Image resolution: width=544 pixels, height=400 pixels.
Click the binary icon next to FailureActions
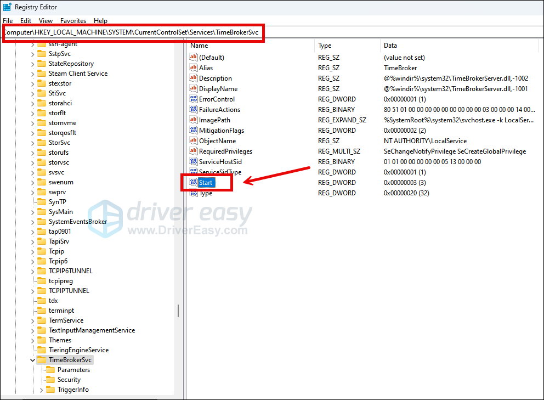(x=193, y=110)
